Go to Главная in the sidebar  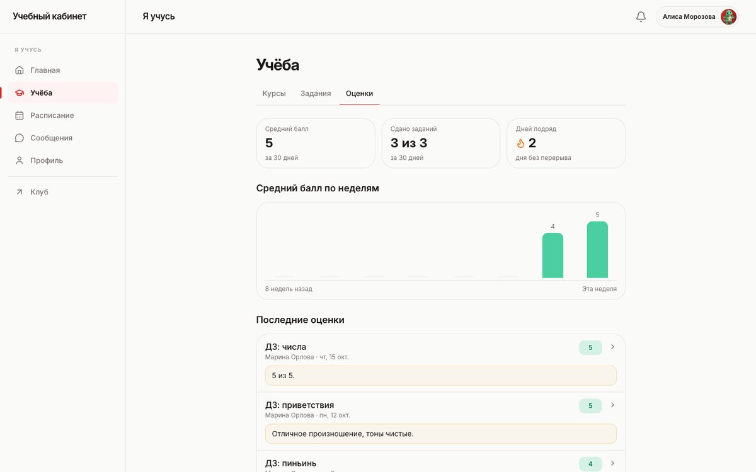63,70
